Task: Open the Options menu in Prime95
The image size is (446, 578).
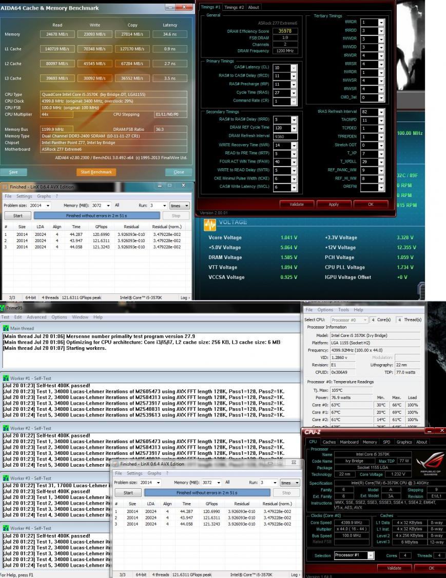Action: tap(59, 317)
